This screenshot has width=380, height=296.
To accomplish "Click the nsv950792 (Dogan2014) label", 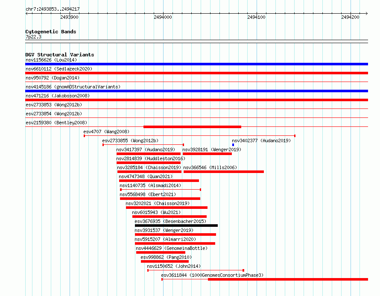I will (53, 78).
